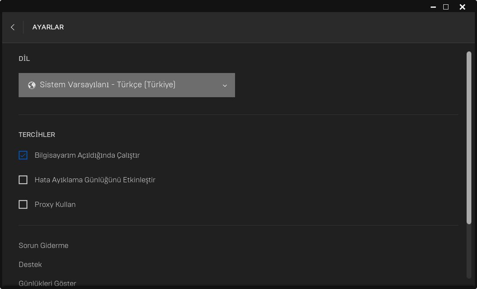The width and height of the screenshot is (477, 289).
Task: Click the Bilgisayarım Açıldığında Çalıştır label text
Action: pyautogui.click(x=87, y=155)
